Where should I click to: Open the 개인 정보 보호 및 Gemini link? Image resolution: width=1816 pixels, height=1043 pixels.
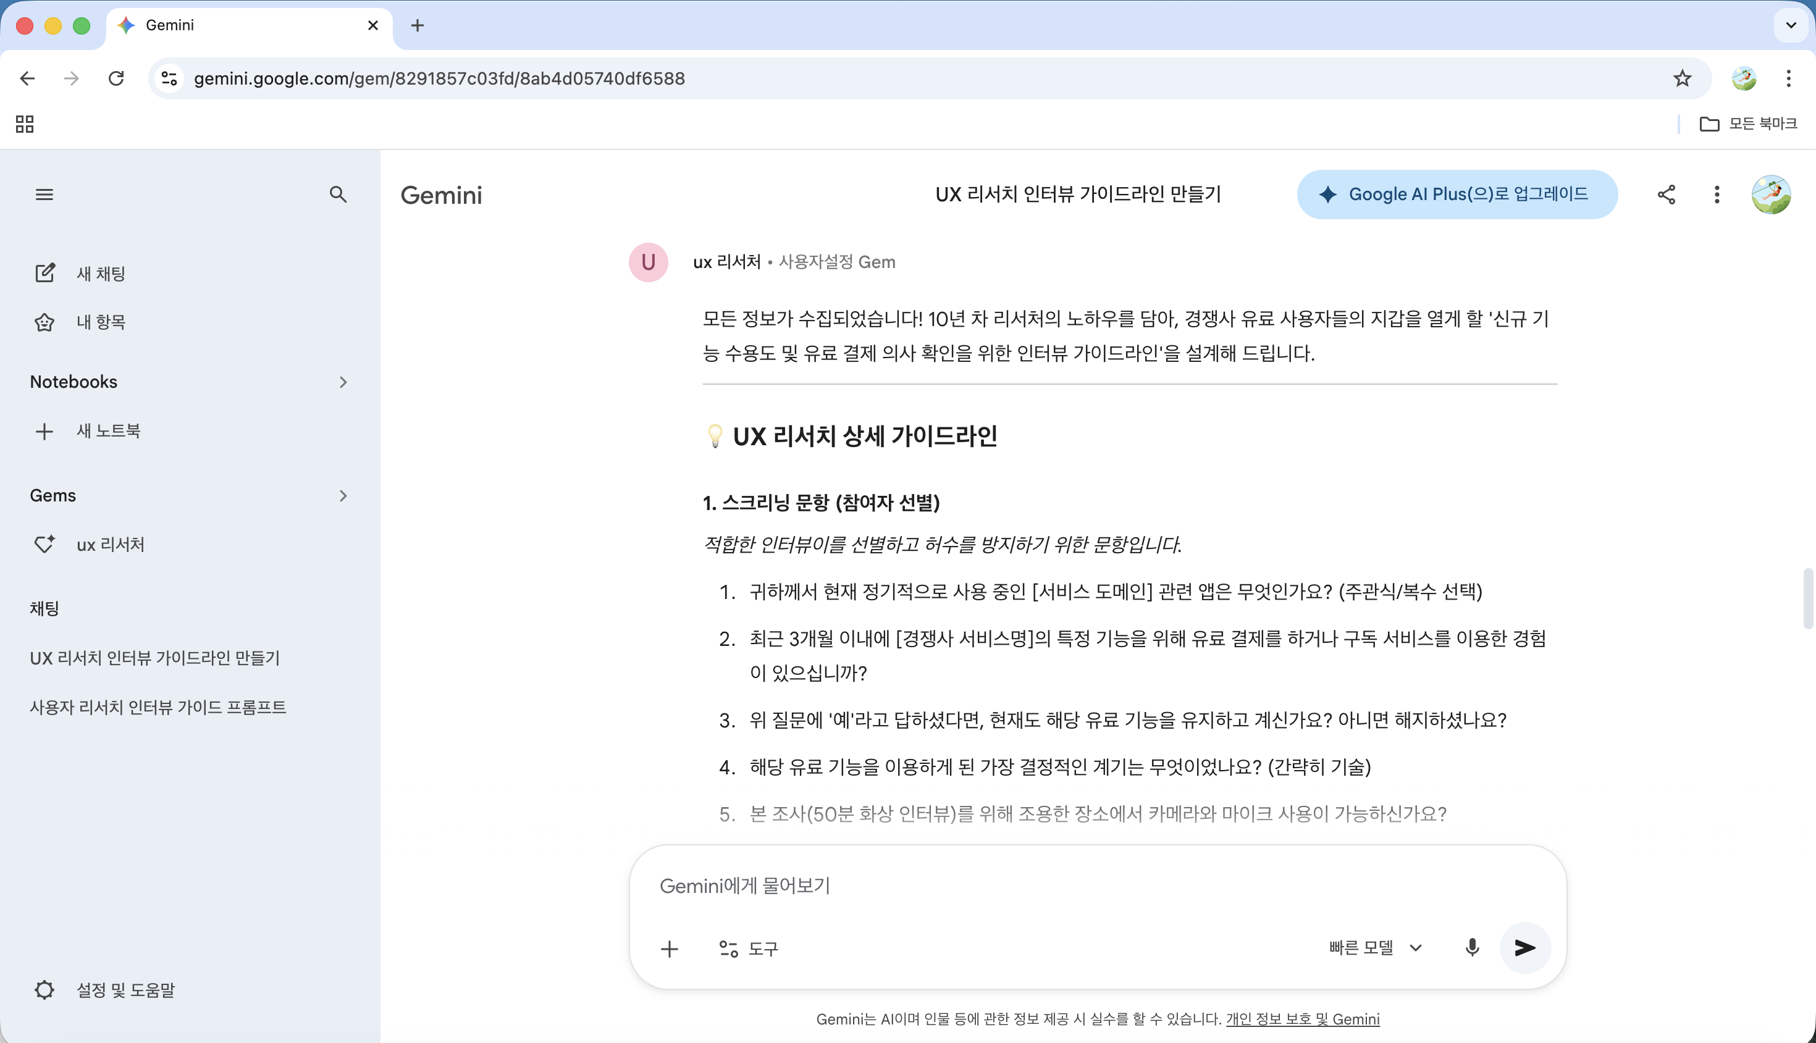pyautogui.click(x=1302, y=1019)
